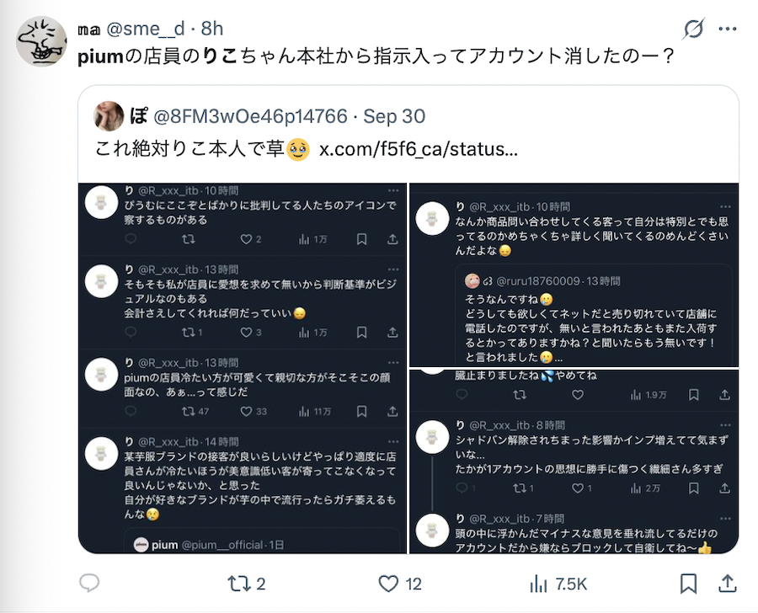Viewport: 758px width, 613px height.
Task: Visit the @sme__d username link
Action: [156, 29]
